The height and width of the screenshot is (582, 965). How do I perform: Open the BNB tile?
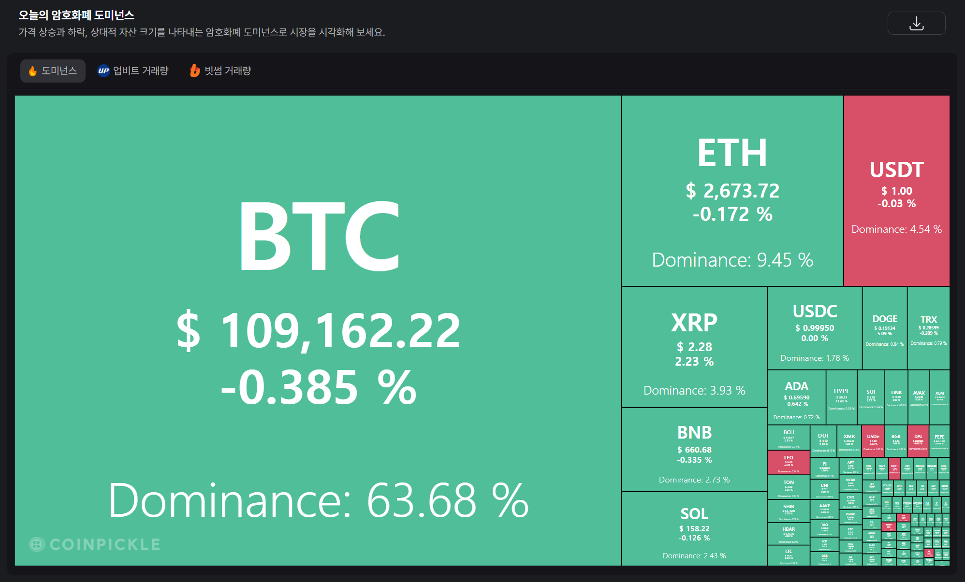[694, 450]
